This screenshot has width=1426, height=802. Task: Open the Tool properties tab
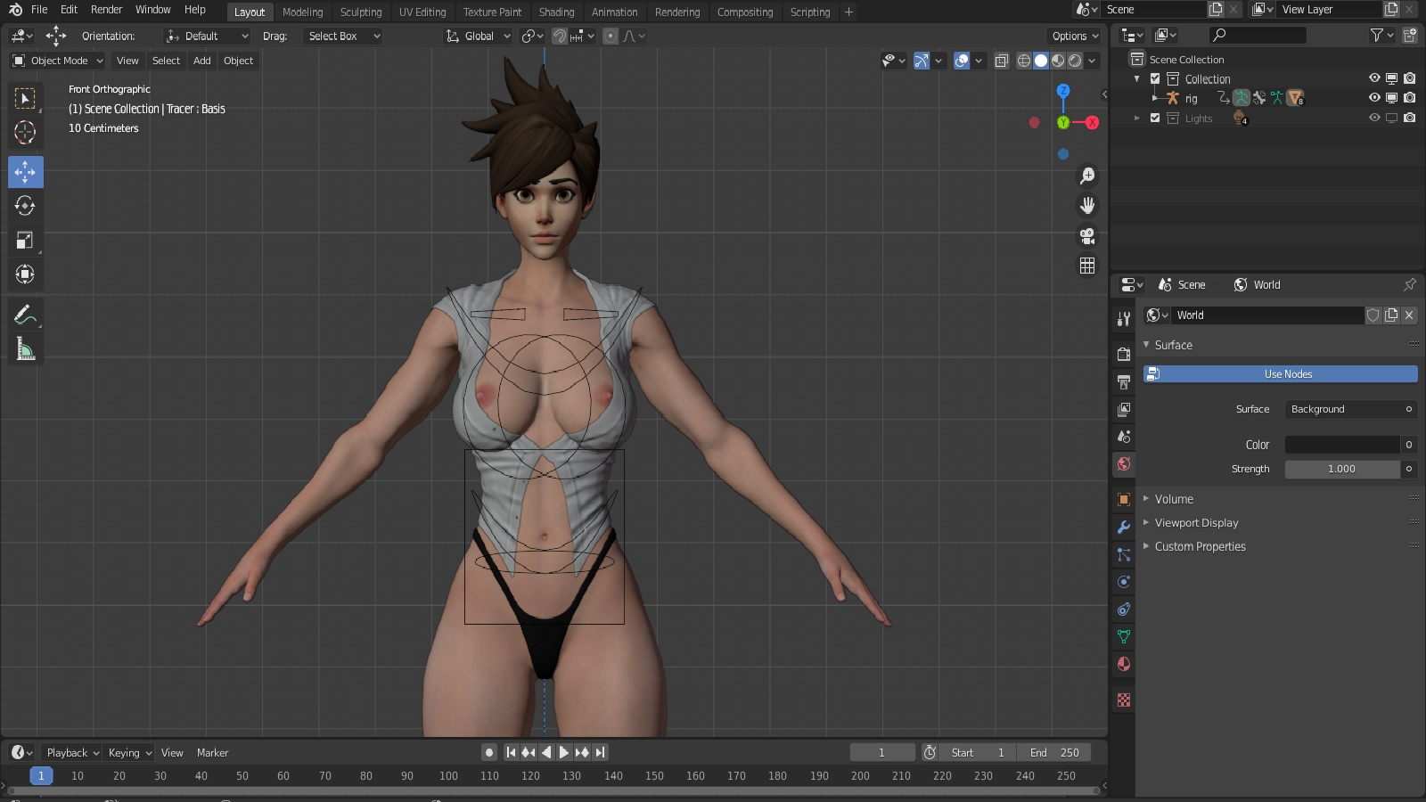[1124, 319]
